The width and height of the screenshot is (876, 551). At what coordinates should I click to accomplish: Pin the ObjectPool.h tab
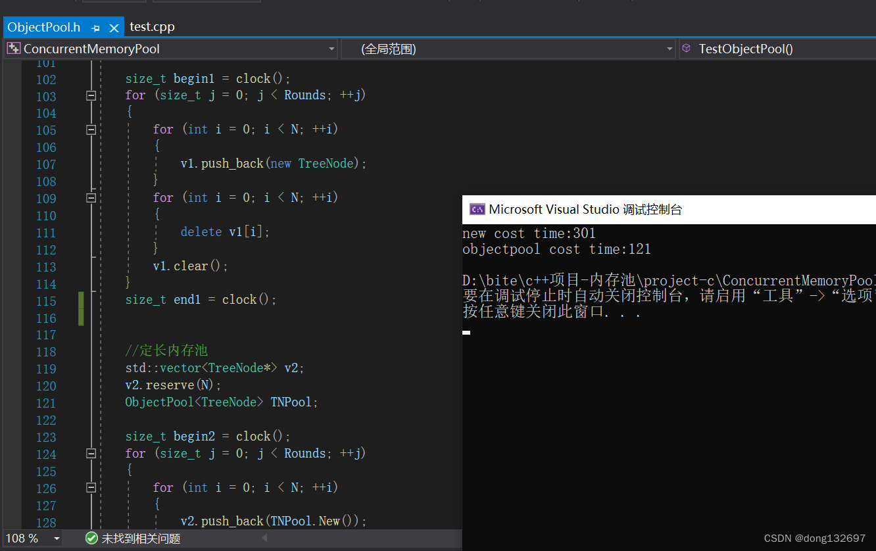pos(96,28)
